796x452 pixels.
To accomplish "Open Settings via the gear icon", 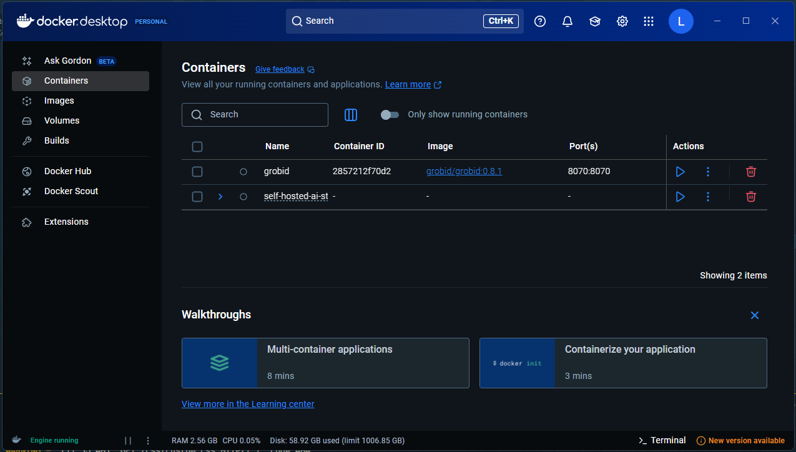I will click(622, 21).
